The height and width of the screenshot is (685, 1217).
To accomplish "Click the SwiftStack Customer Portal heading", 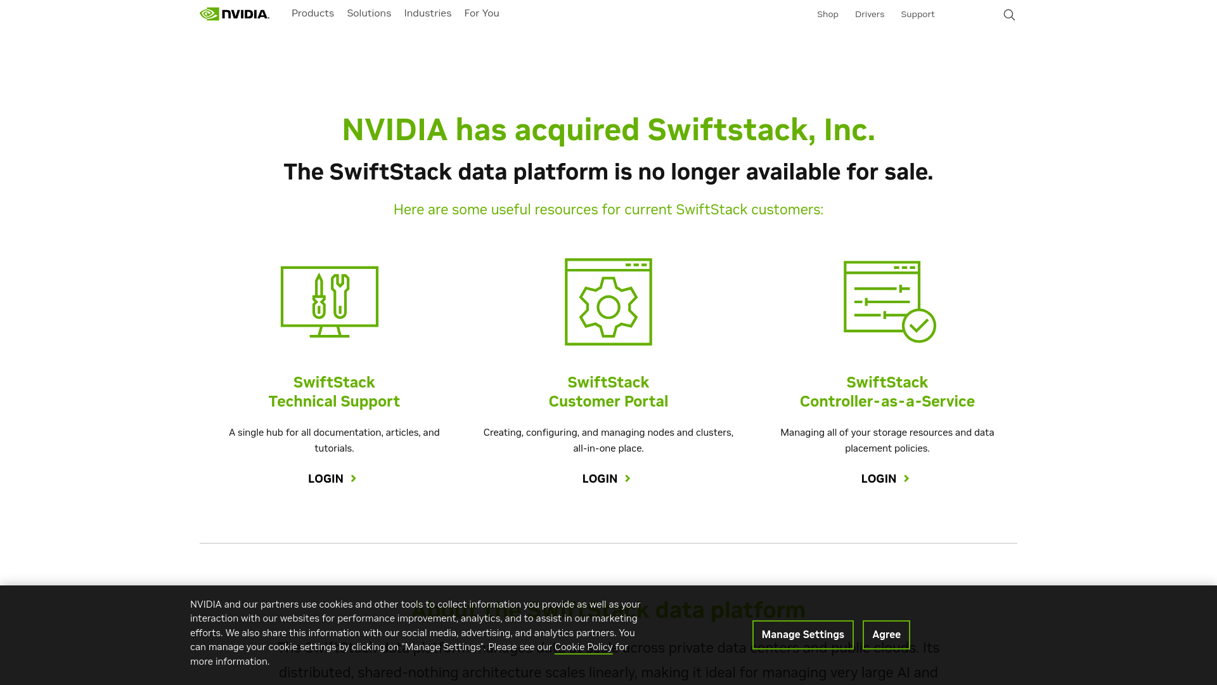I will tap(608, 392).
